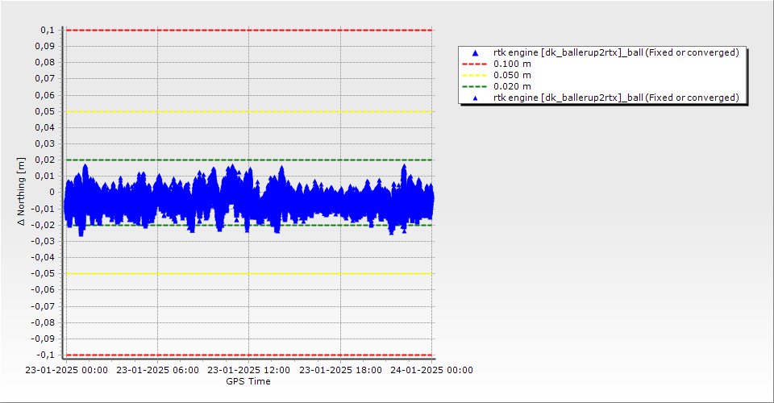Click the '-0,09' y-axis tick label
Image resolution: width=774 pixels, height=403 pixels.
pyautogui.click(x=43, y=339)
